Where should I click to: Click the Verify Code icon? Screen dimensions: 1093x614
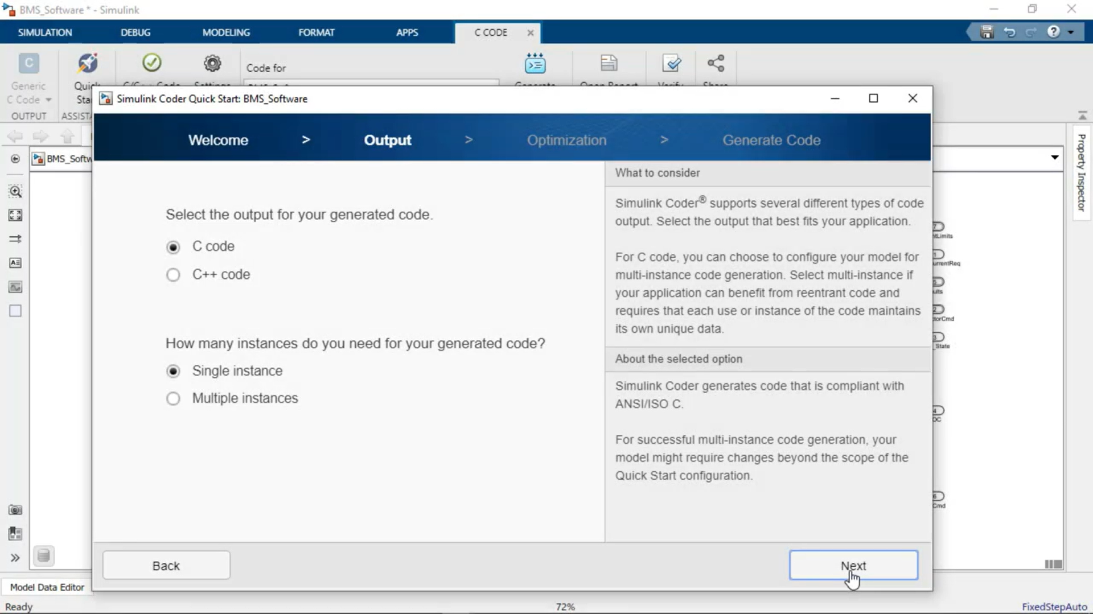pos(671,63)
